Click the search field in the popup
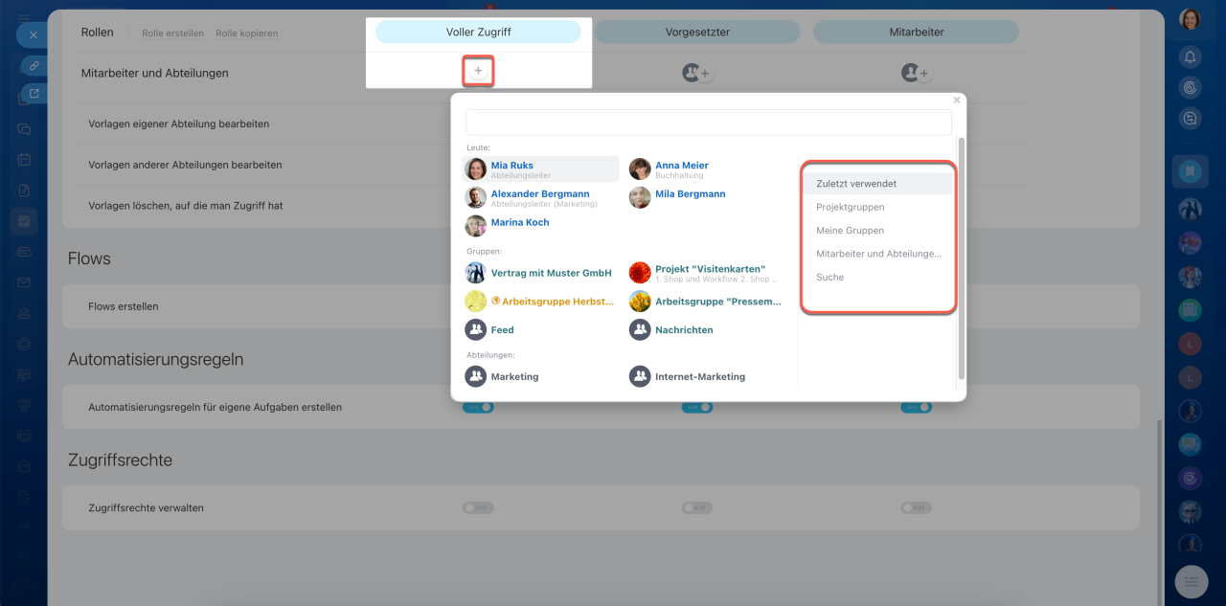1226x606 pixels. click(x=708, y=123)
